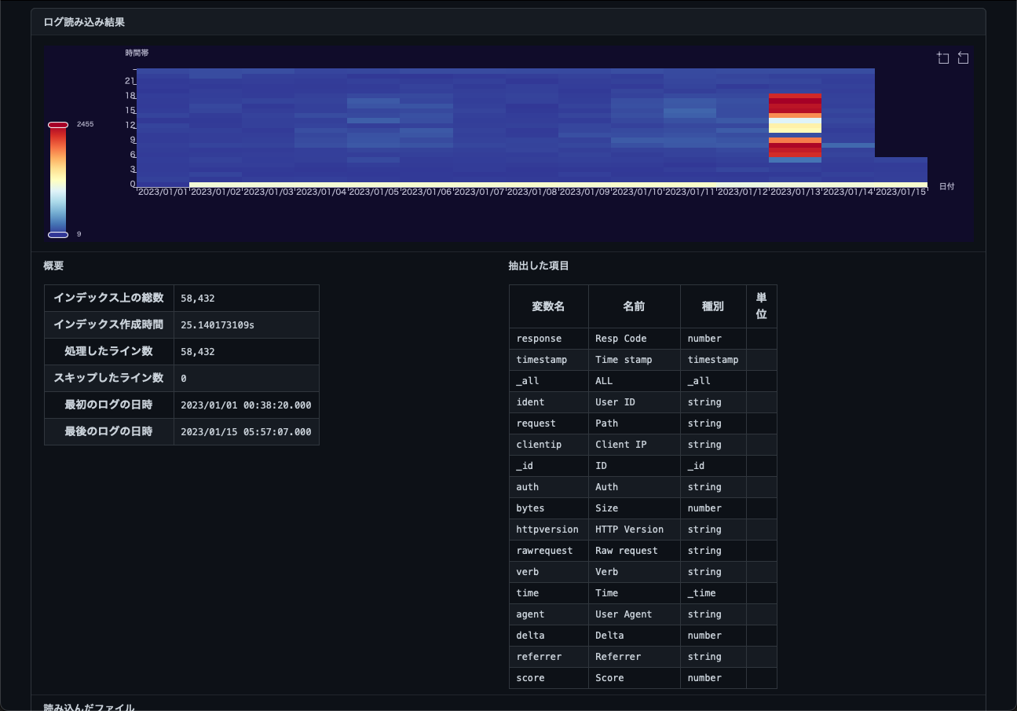Click the middle of the color gradient bar
Image resolution: width=1017 pixels, height=711 pixels.
(x=58, y=179)
